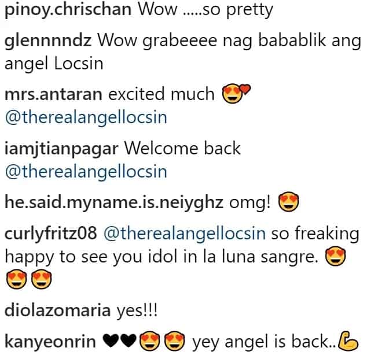
Task: Click first heart-eyes emoji in kanyeonrin's comment
Action: [150, 341]
